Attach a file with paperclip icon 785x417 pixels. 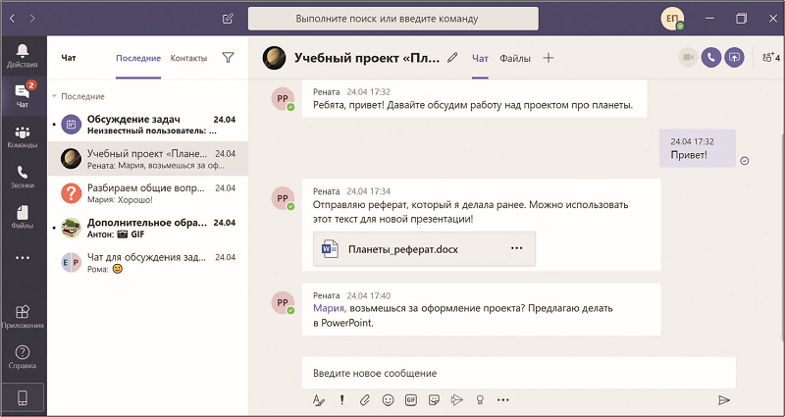pyautogui.click(x=364, y=399)
